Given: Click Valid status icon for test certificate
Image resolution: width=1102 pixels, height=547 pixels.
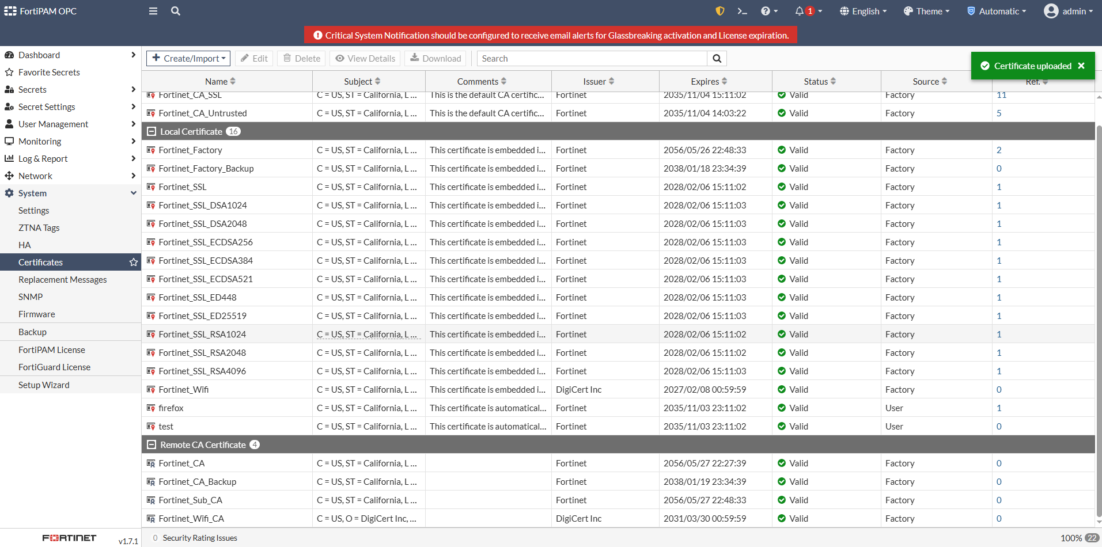Looking at the screenshot, I should pyautogui.click(x=782, y=426).
